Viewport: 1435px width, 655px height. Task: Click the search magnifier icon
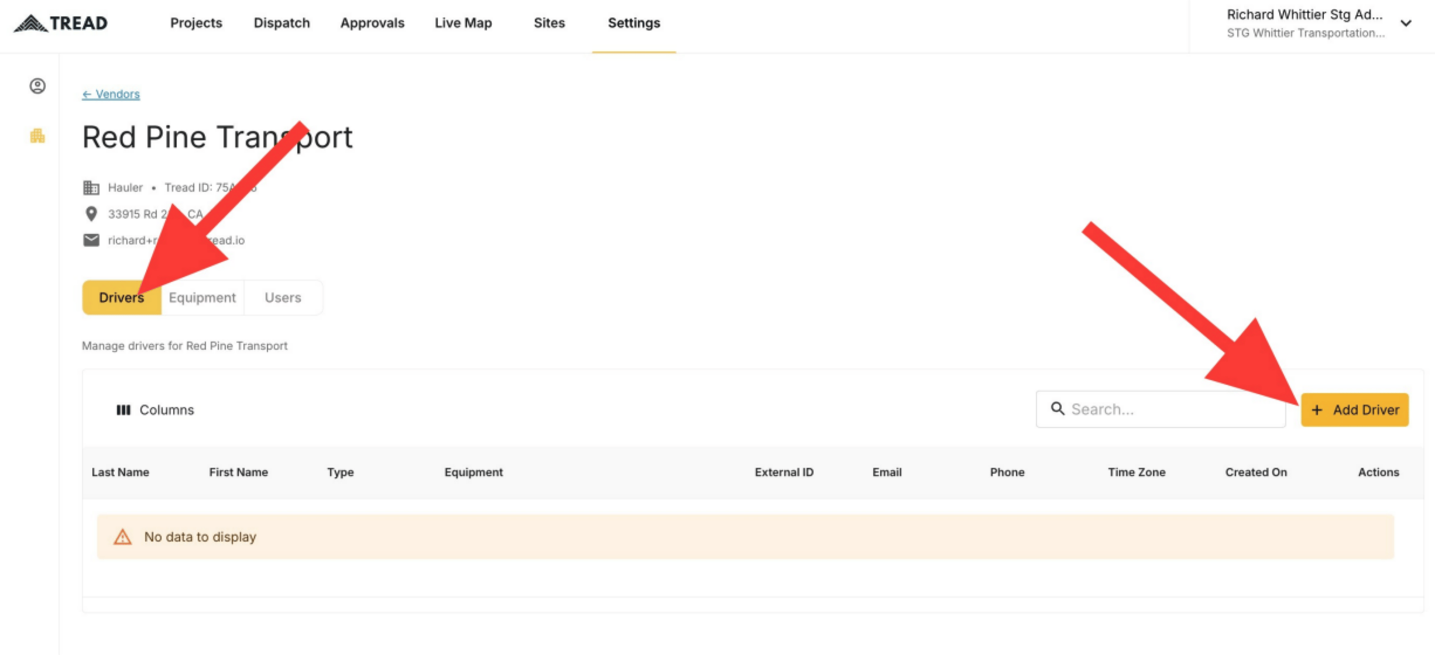[x=1058, y=408]
